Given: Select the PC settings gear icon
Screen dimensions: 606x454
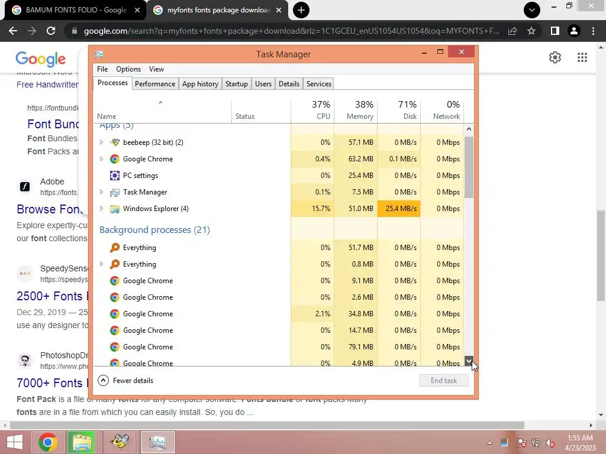Looking at the screenshot, I should [x=114, y=175].
